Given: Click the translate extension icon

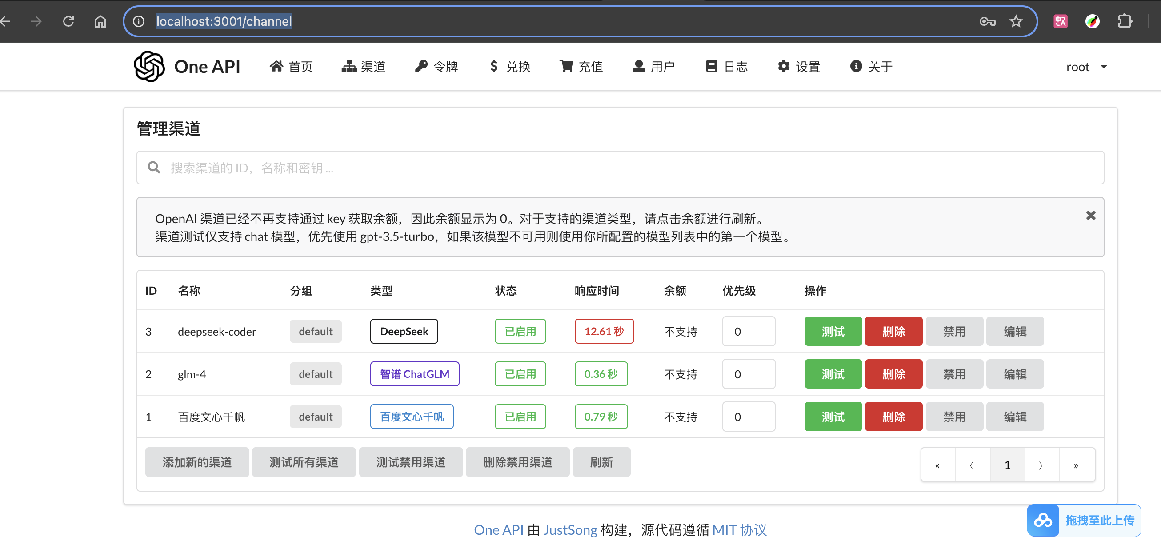Looking at the screenshot, I should coord(1060,21).
